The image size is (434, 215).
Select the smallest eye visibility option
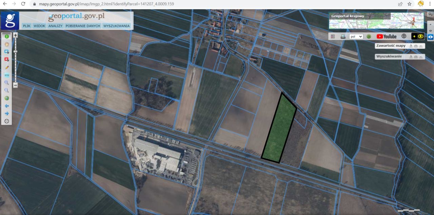(430, 24)
